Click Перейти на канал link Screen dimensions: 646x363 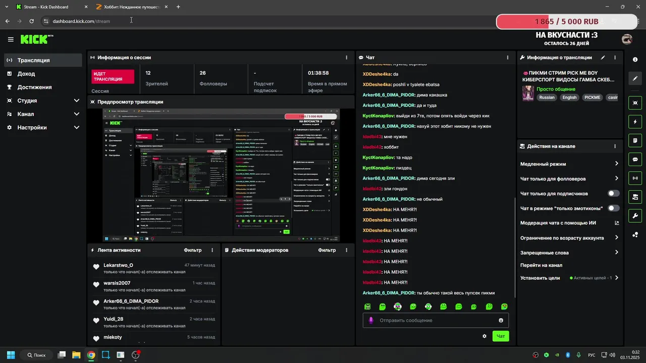(x=541, y=265)
